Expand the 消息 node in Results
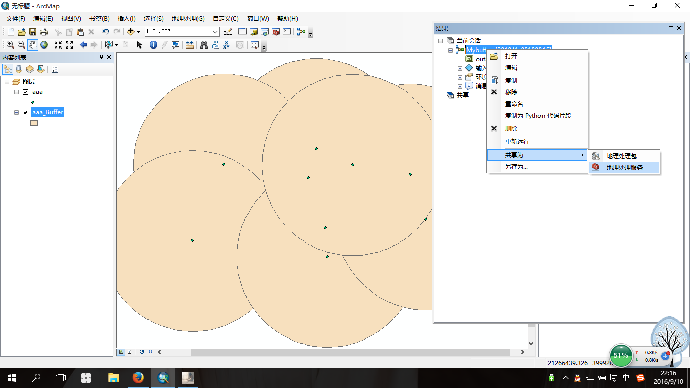The height and width of the screenshot is (388, 690). click(x=460, y=86)
